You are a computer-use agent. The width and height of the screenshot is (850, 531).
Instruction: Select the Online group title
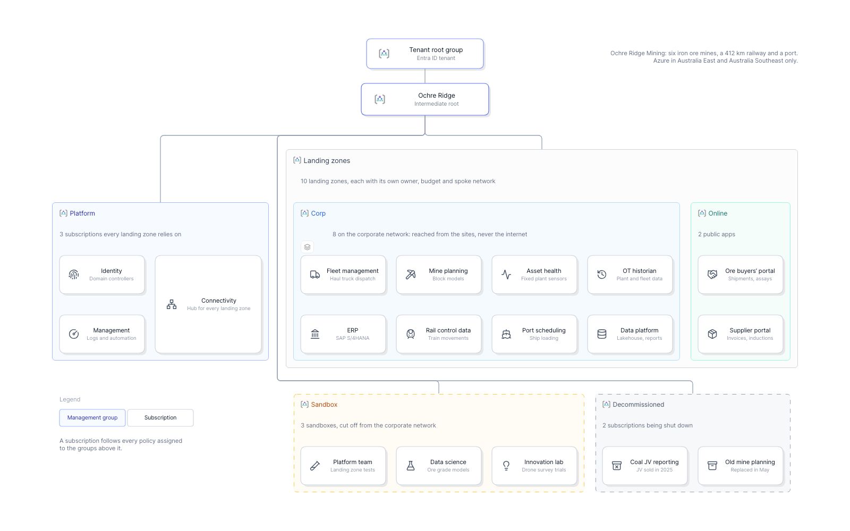pos(718,213)
